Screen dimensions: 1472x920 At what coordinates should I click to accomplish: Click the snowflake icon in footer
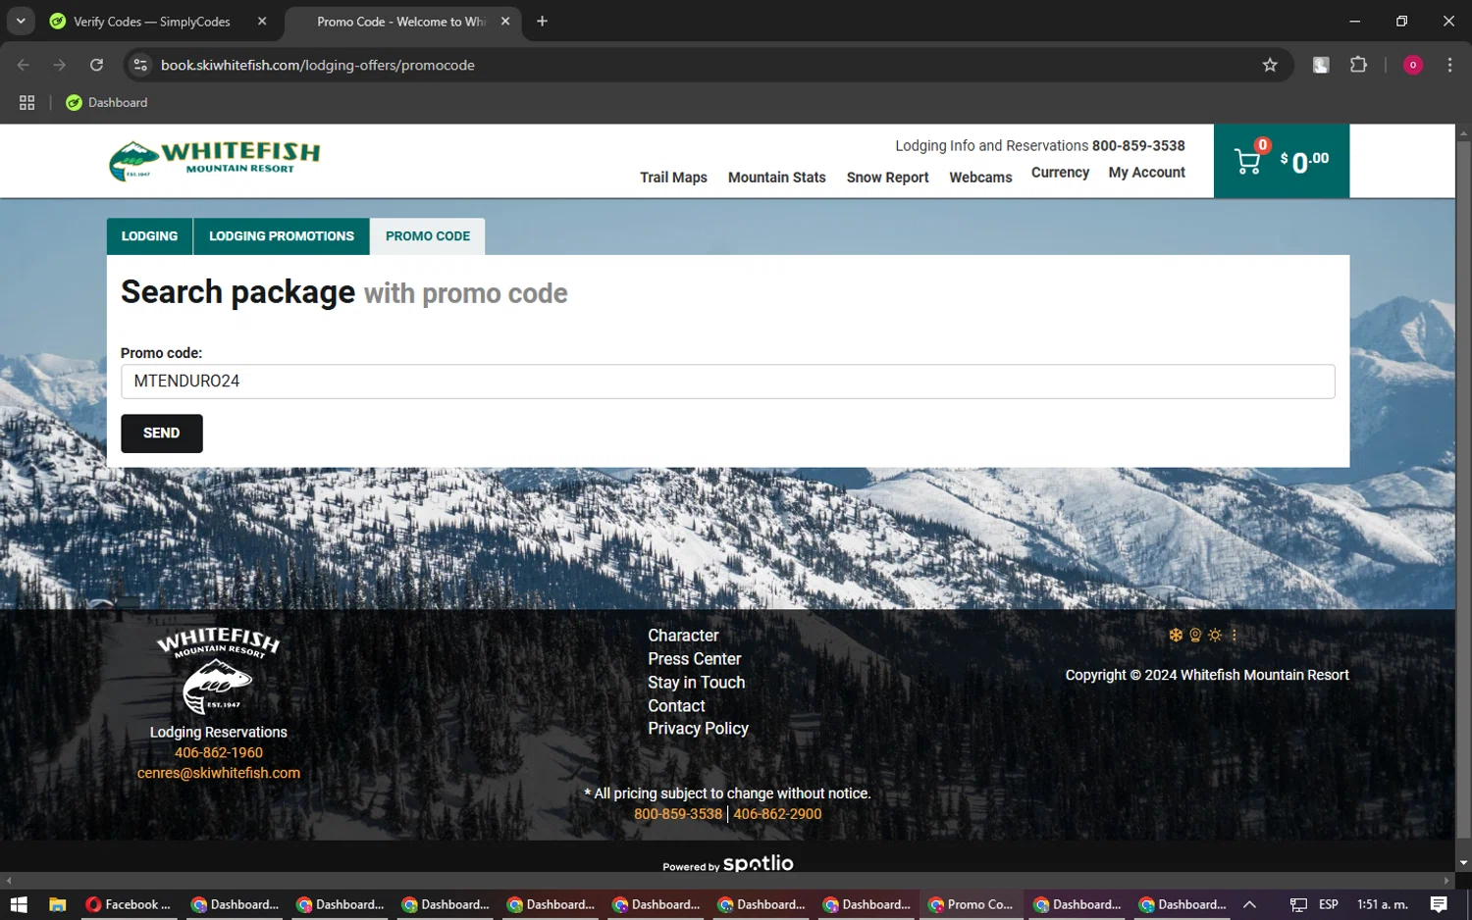(x=1175, y=635)
